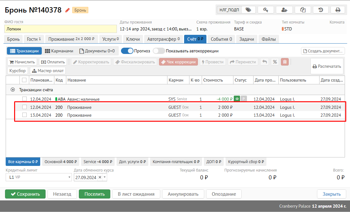
Task: Open the Автотрансфер tab
Action: coord(163,39)
